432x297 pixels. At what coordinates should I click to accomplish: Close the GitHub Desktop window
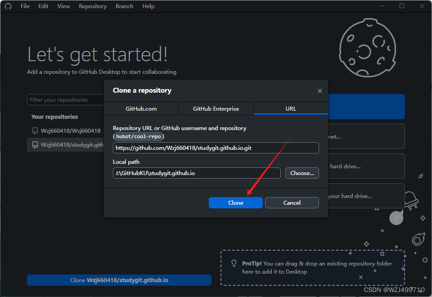point(422,6)
